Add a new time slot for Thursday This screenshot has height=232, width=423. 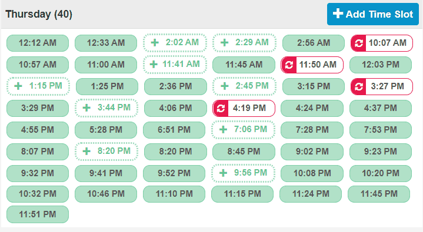(373, 14)
